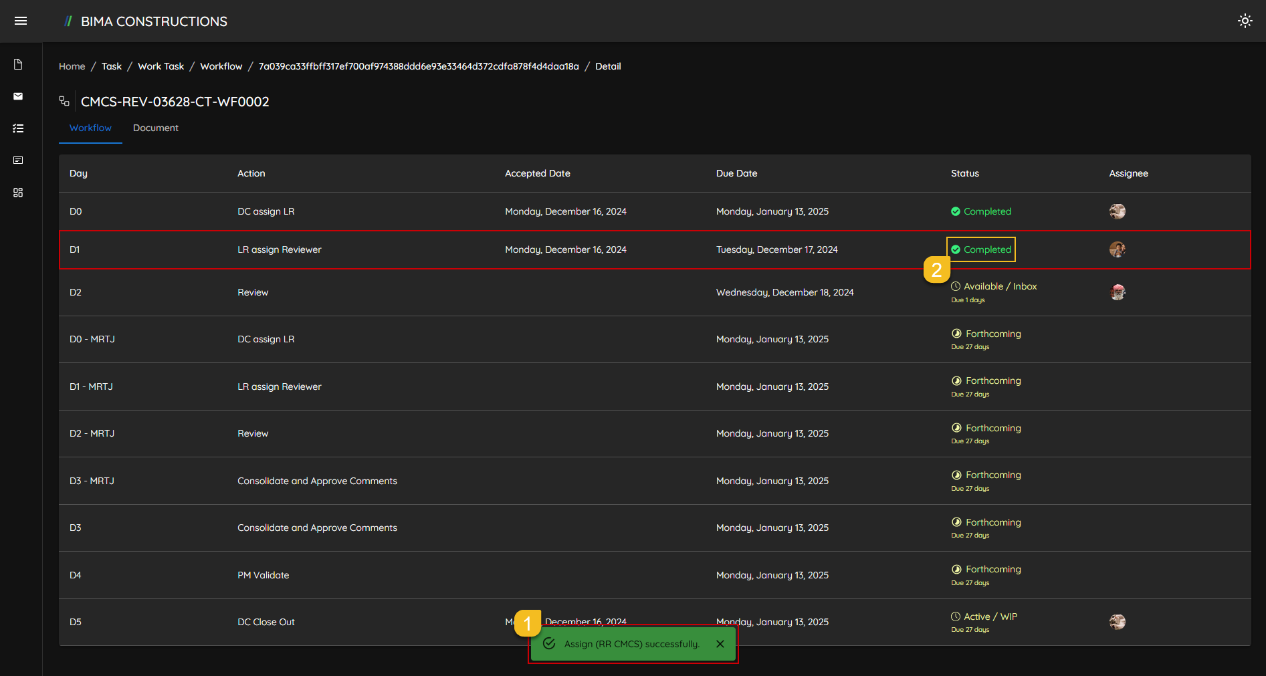Click the Workflow breadcrumb link
The image size is (1266, 676).
tap(221, 66)
